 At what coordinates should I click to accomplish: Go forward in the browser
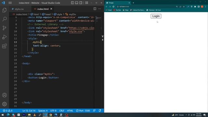coord(110,6)
